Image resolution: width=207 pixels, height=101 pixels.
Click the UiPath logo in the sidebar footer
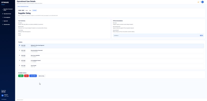[x=3, y=92]
